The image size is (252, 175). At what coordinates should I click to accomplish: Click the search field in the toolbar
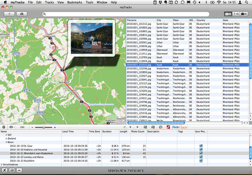[x=126, y=14]
